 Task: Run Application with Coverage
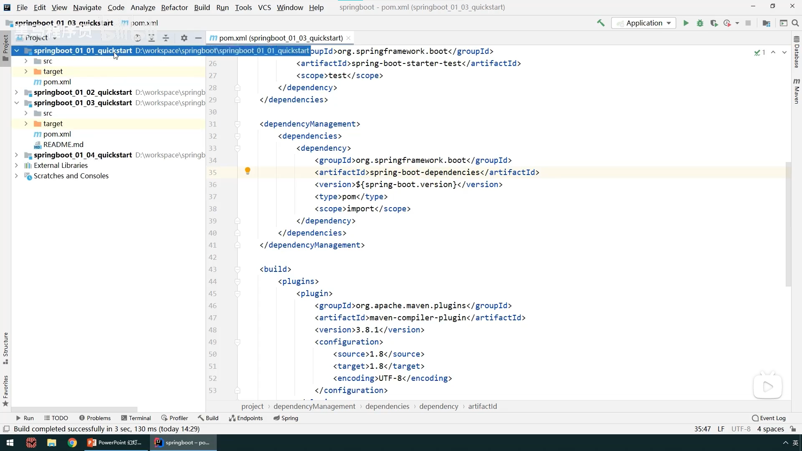pos(714,23)
